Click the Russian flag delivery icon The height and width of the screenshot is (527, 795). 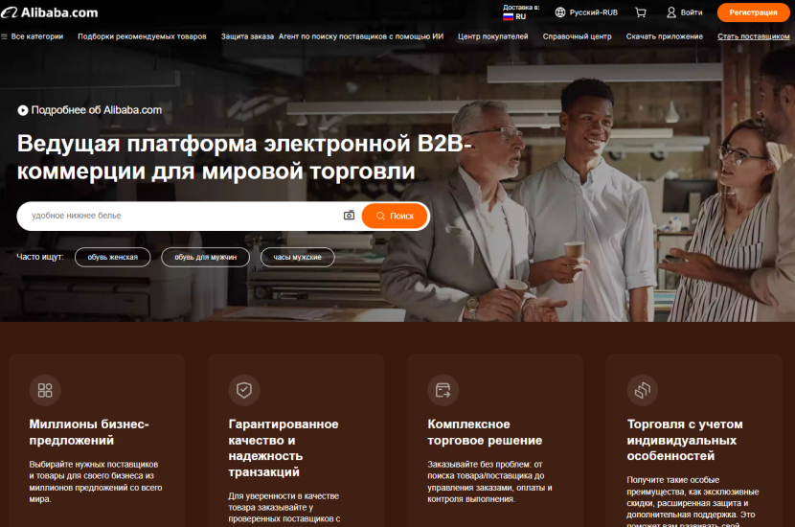click(508, 16)
